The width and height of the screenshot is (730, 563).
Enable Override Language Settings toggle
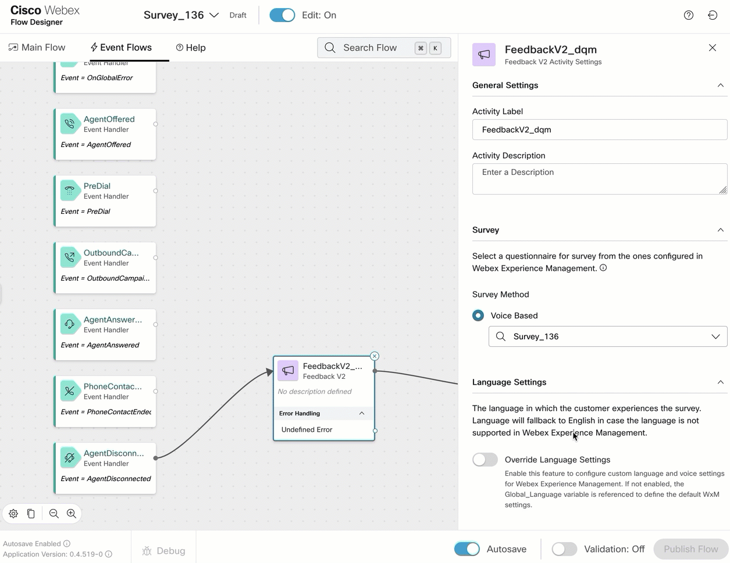click(485, 460)
